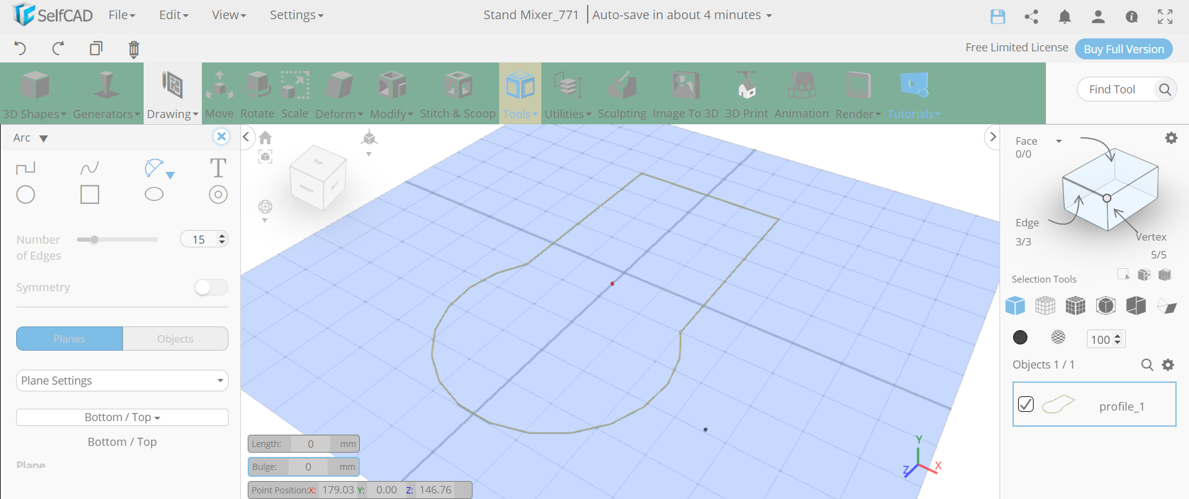Select the Rotate tool
The image size is (1189, 499).
pos(257,94)
